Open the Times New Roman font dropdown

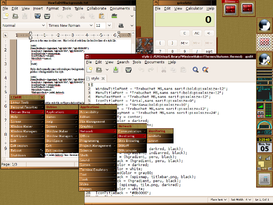pos(70,25)
